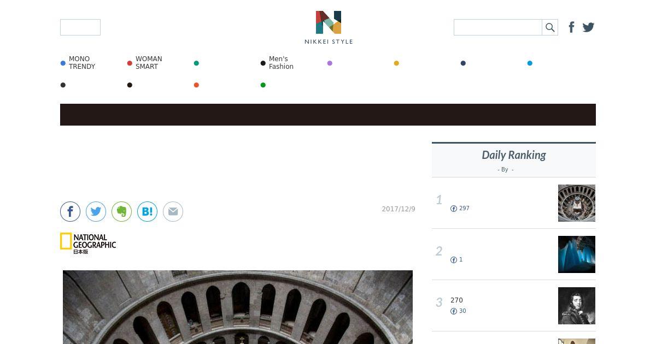Click the 2017/12/9 article date
The height and width of the screenshot is (344, 656).
pos(399,209)
